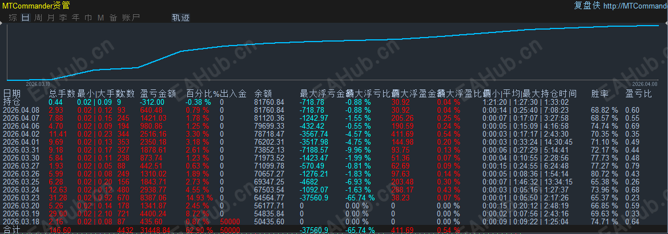Image resolution: width=668 pixels, height=234 pixels.
Task: Open the 年 yearly tab
Action: [x=76, y=18]
